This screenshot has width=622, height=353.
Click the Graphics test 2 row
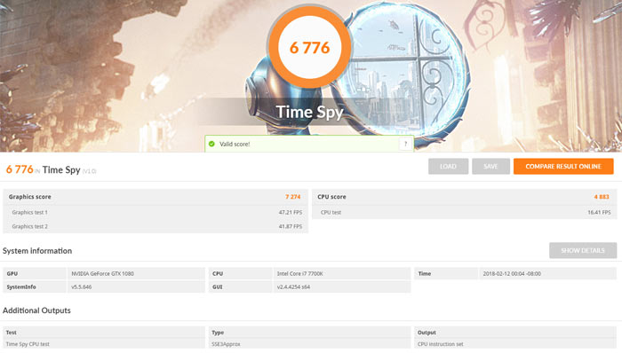tap(155, 226)
